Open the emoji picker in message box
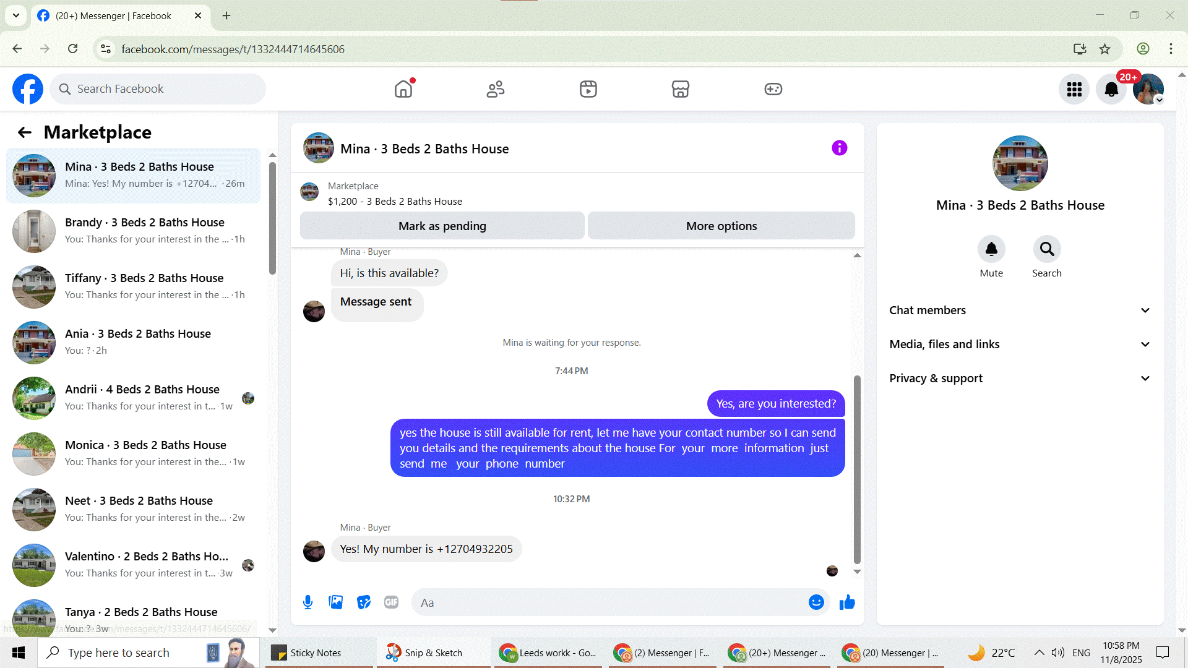 [816, 602]
